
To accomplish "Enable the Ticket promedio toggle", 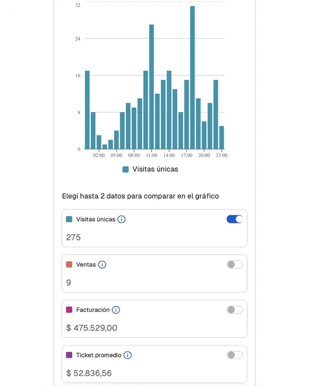I will (x=234, y=355).
